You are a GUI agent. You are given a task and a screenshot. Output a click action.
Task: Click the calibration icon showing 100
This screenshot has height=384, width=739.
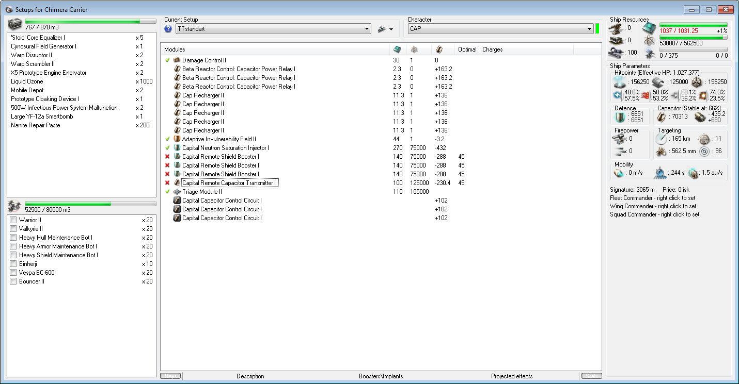tap(615, 52)
